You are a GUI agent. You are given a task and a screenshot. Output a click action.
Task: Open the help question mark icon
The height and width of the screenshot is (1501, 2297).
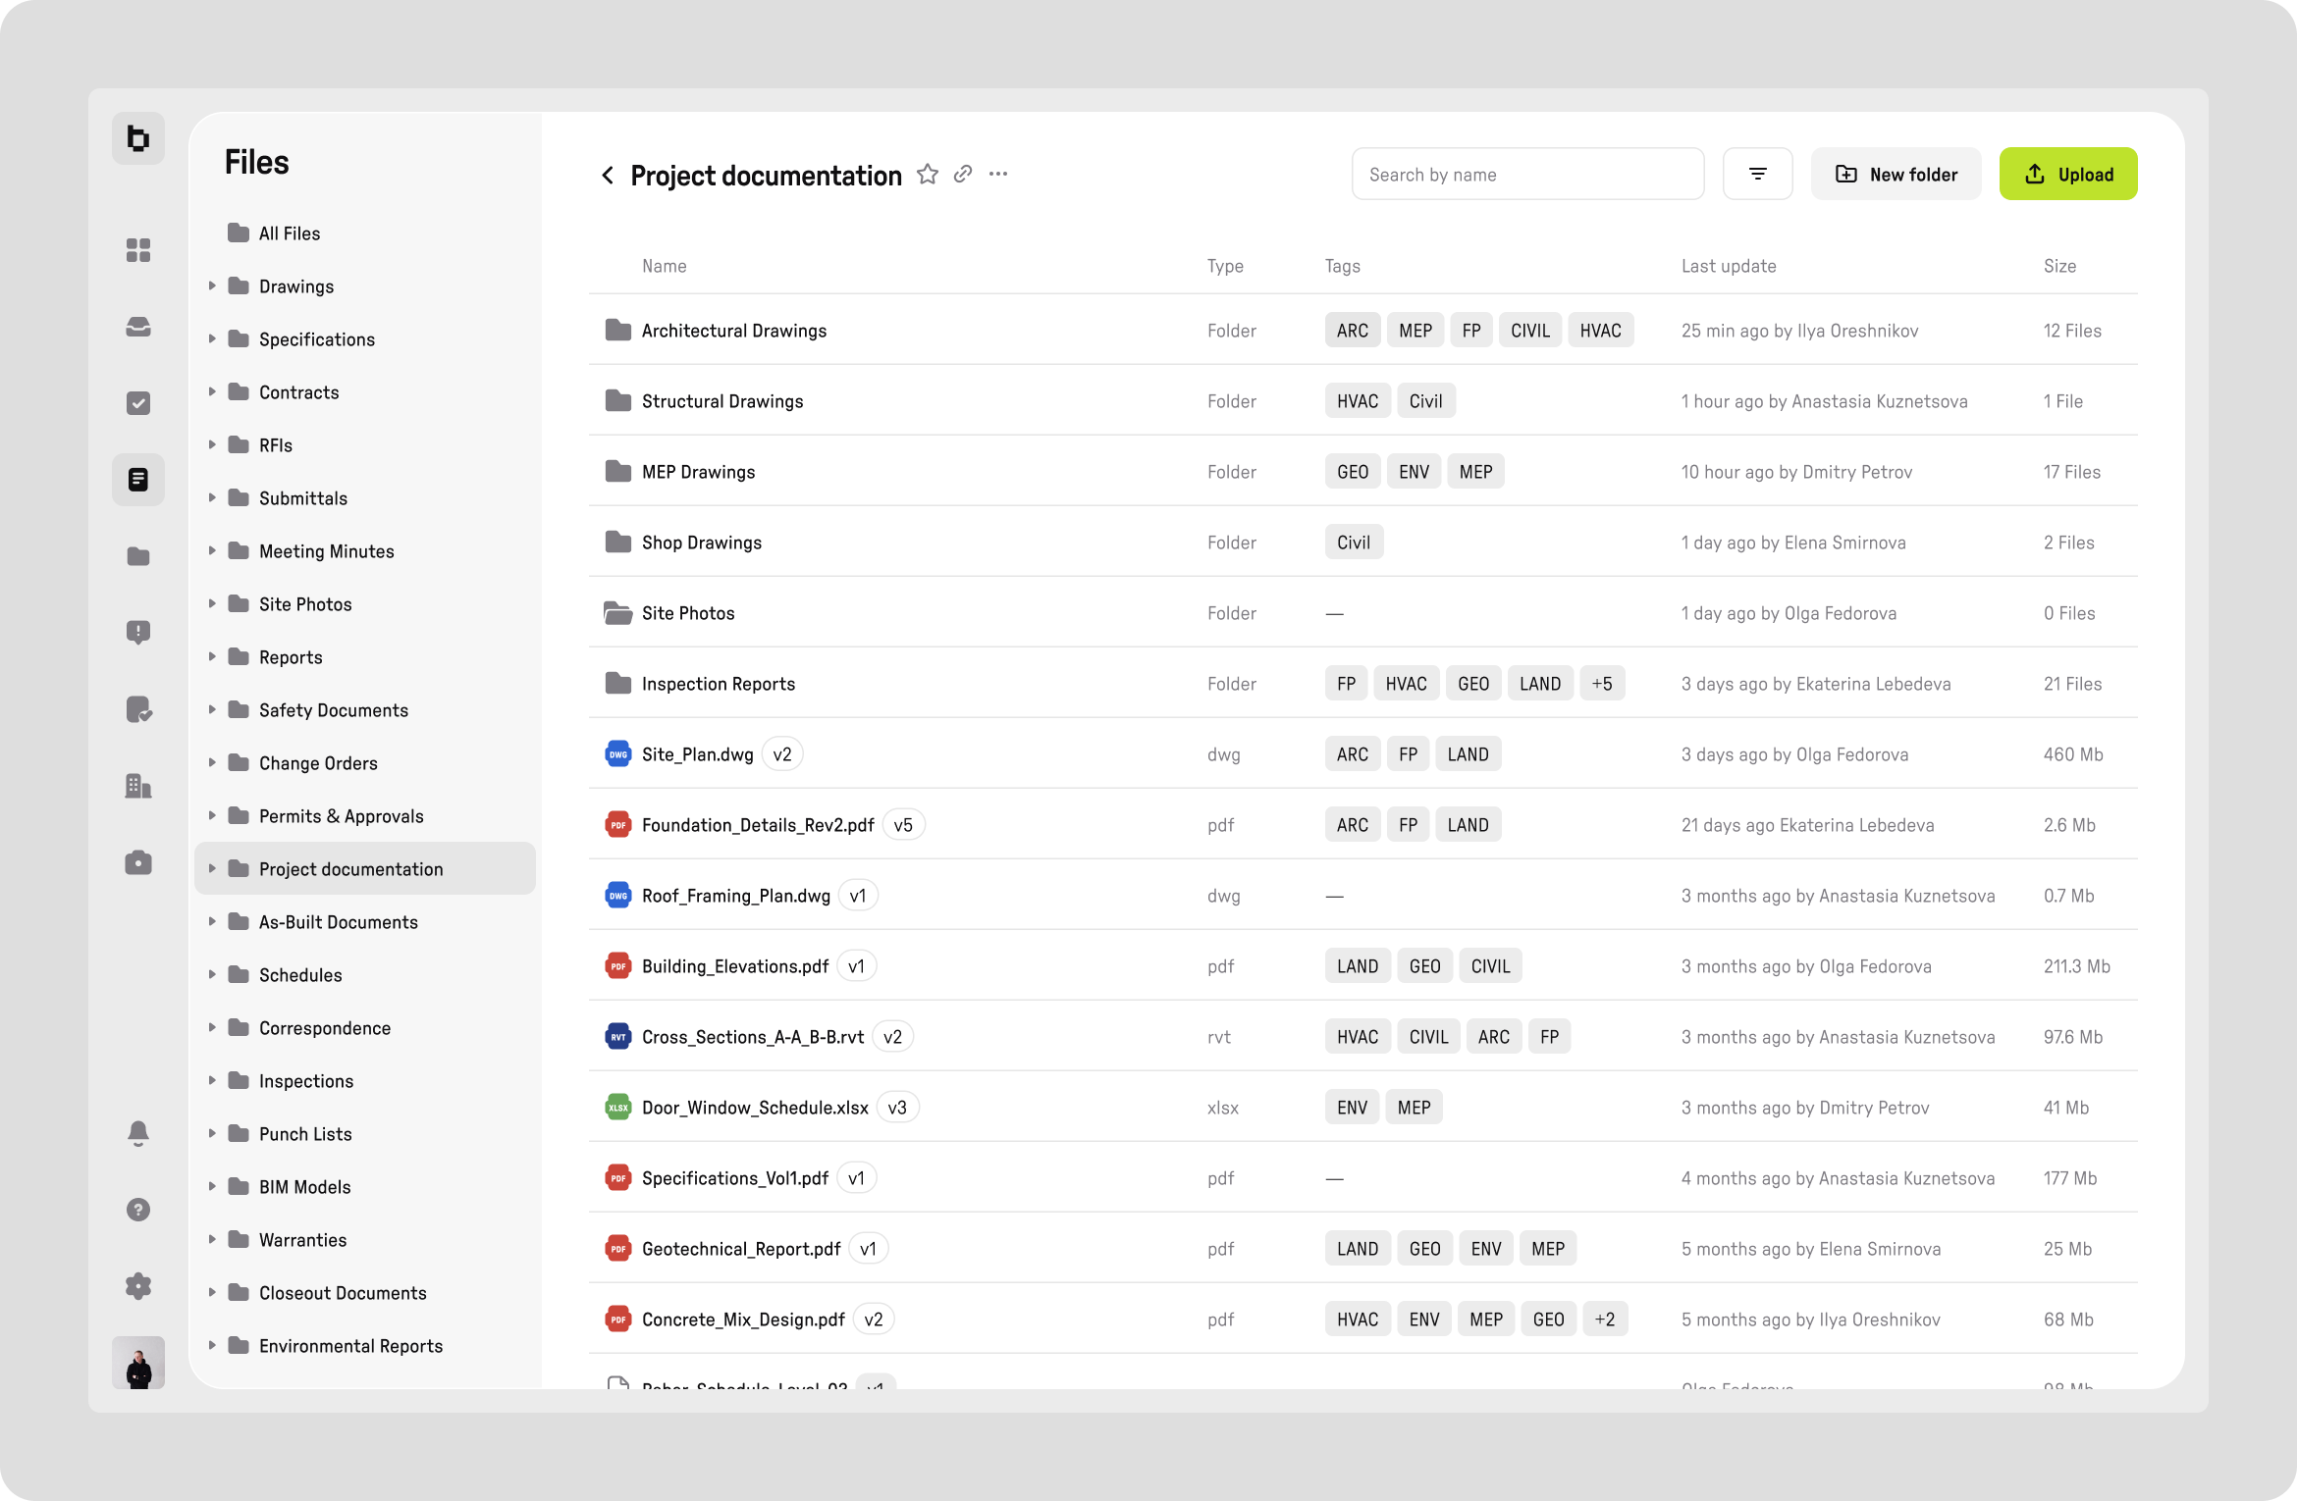[138, 1210]
